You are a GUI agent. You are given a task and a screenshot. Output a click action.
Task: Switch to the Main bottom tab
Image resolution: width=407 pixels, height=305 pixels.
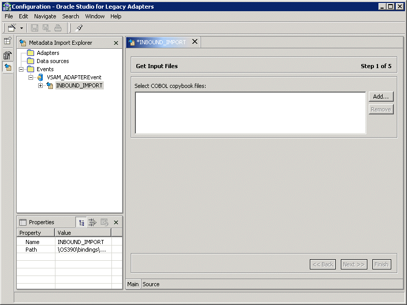tap(133, 284)
